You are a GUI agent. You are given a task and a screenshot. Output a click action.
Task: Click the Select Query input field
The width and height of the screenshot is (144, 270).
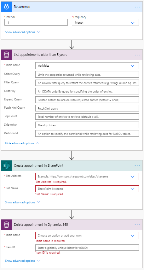(x=87, y=75)
